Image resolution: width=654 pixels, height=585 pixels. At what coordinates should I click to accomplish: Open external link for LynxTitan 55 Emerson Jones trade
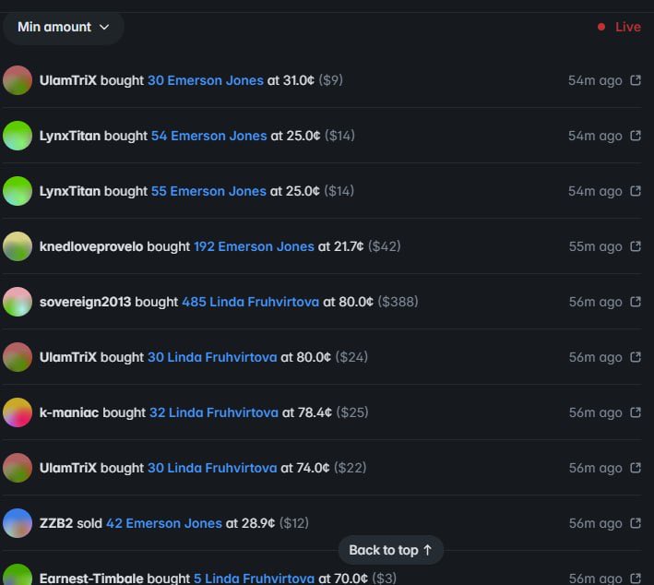tap(636, 191)
